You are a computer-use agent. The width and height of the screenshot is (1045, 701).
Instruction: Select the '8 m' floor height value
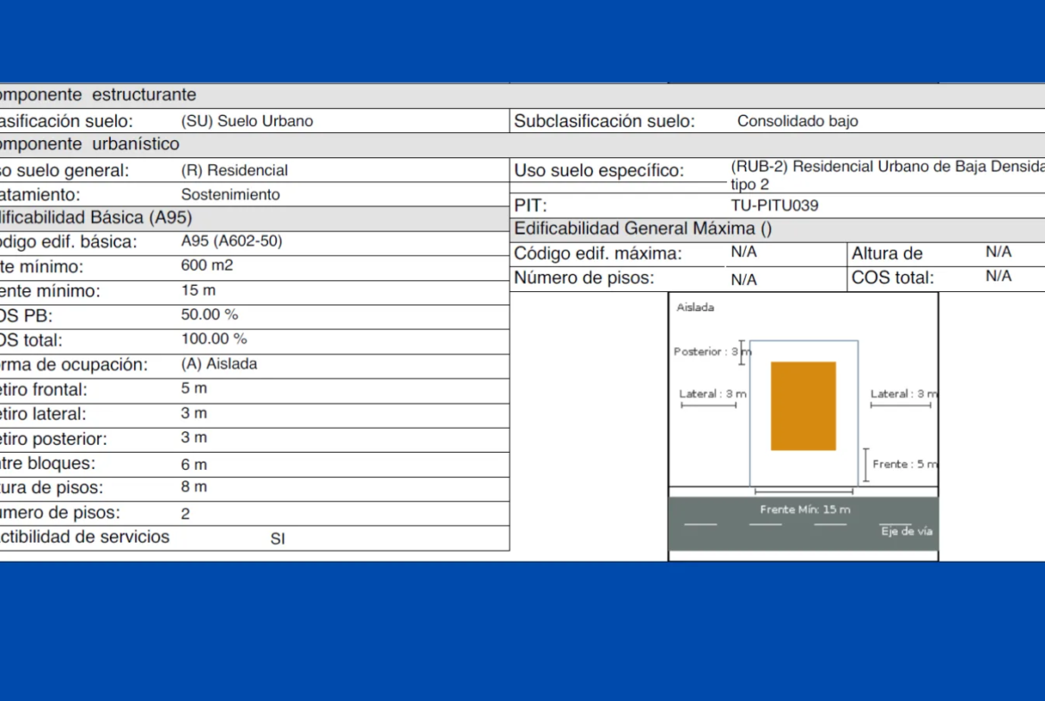[x=194, y=487]
